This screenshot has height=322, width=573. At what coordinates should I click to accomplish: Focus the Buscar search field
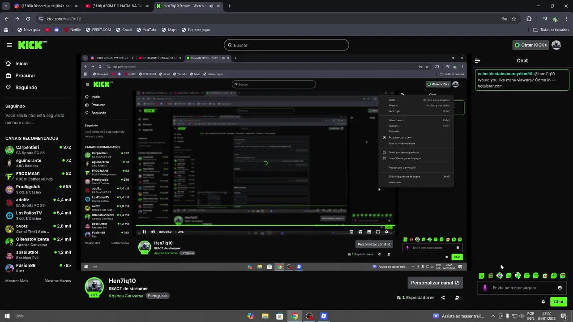pyautogui.click(x=286, y=45)
